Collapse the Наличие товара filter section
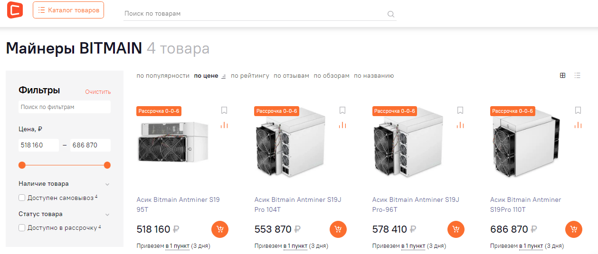Viewport: 598px width, 254px height. click(x=107, y=184)
